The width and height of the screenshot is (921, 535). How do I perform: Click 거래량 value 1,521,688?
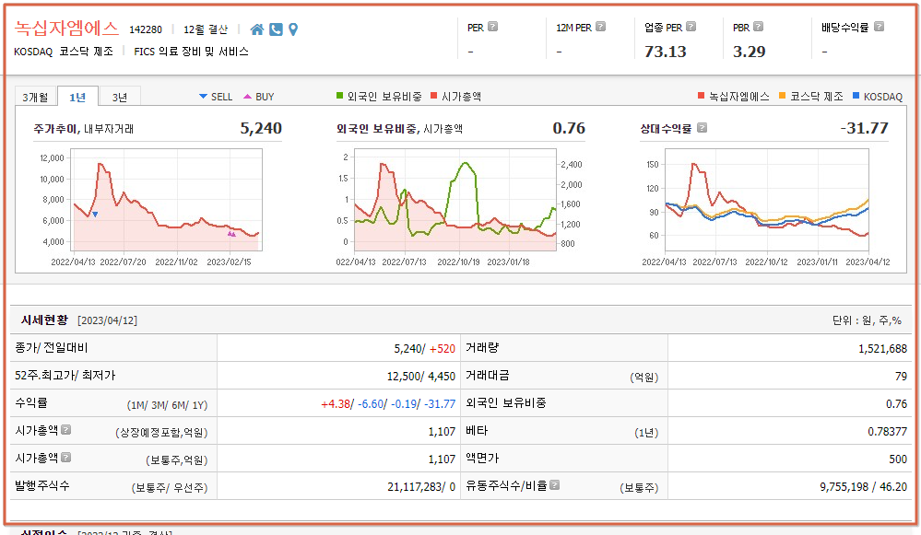[x=882, y=348]
